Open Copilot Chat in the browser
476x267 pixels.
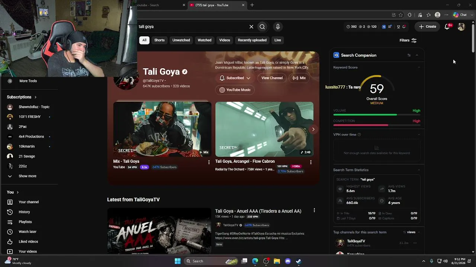(460, 15)
